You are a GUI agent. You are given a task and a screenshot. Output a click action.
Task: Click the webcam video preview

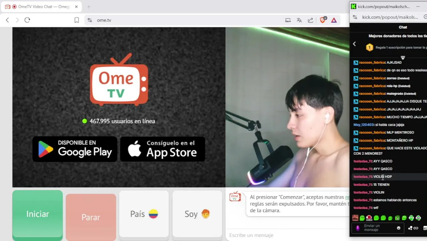point(287,107)
